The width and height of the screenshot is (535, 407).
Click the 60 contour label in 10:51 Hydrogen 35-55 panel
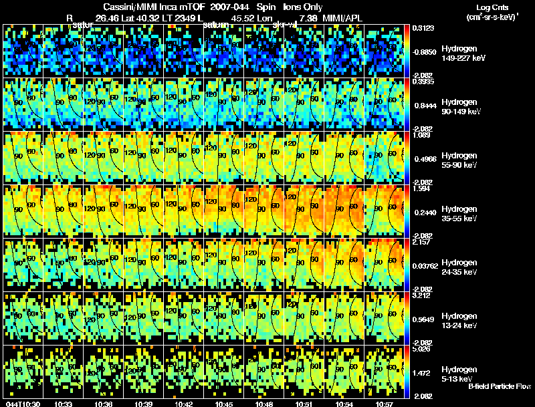314,206
